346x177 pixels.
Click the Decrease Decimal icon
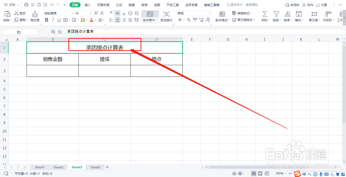tap(208, 20)
